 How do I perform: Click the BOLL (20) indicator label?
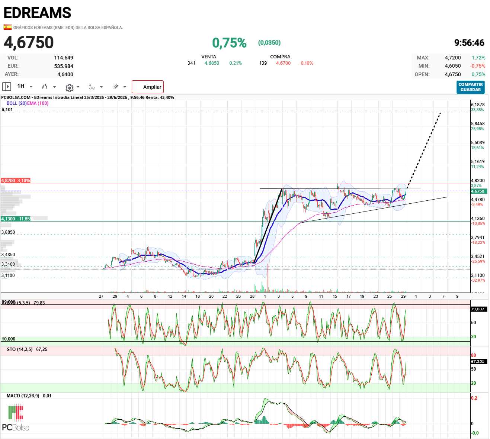(x=16, y=103)
